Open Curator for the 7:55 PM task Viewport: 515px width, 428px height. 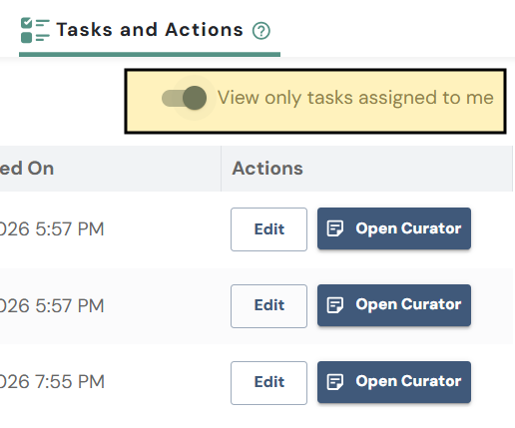coord(394,382)
